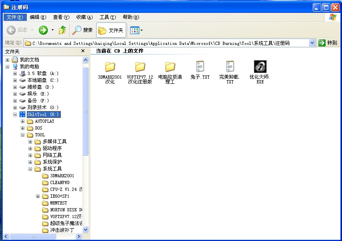Select the ShltTool (H:) drive item
Image resolution: width=342 pixels, height=241 pixels.
pos(43,114)
